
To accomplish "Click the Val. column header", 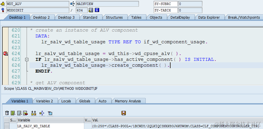I will [177, 120].
